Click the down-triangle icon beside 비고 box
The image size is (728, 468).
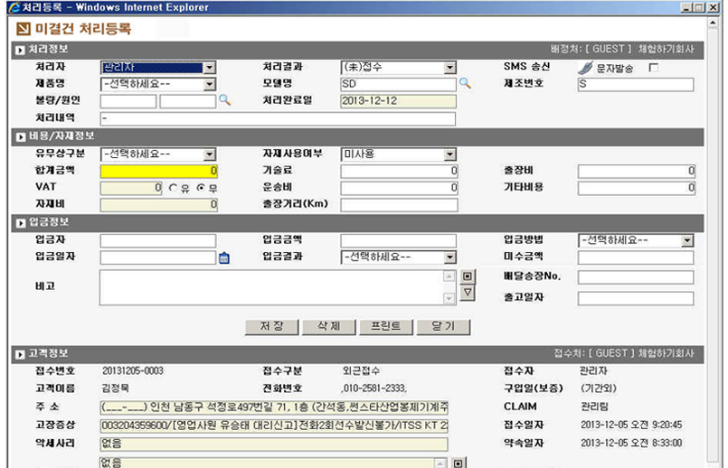(468, 293)
